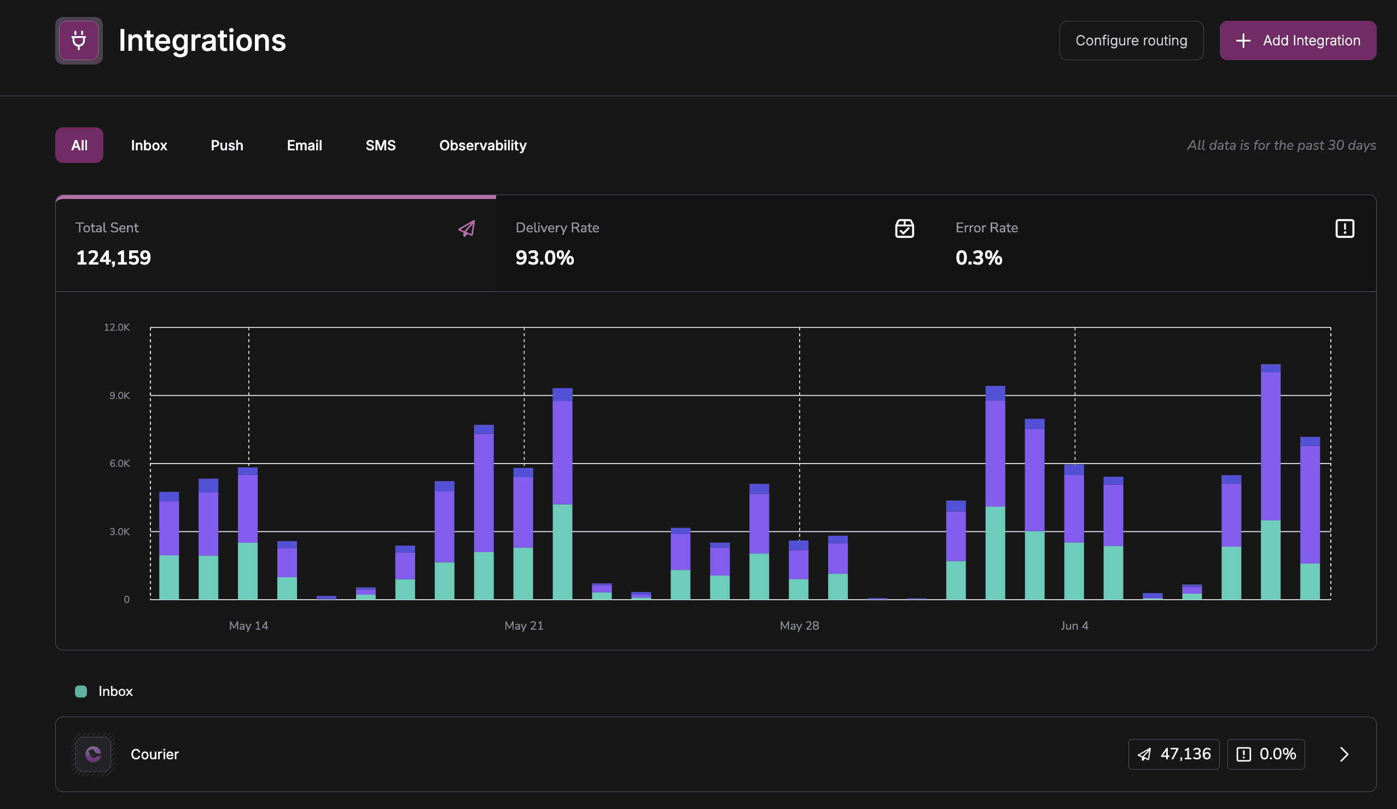This screenshot has width=1397, height=809.
Task: Click the Inbox legend color swatch
Action: 81,691
